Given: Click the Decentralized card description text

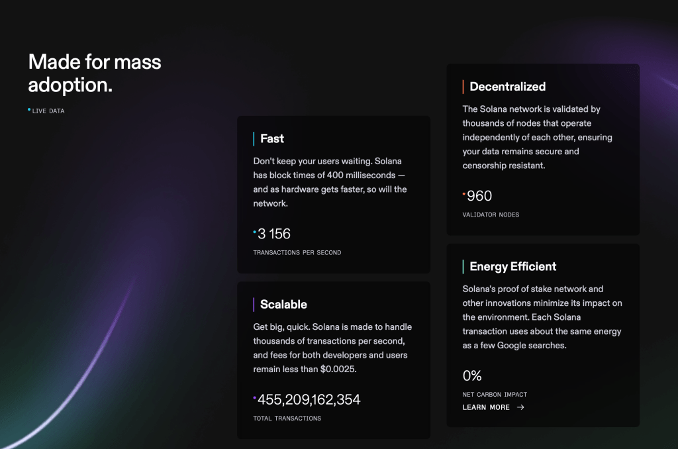Looking at the screenshot, I should pyautogui.click(x=537, y=137).
